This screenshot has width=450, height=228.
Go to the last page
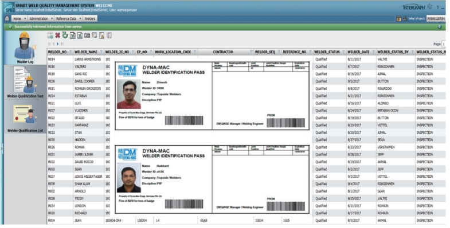pos(62,44)
